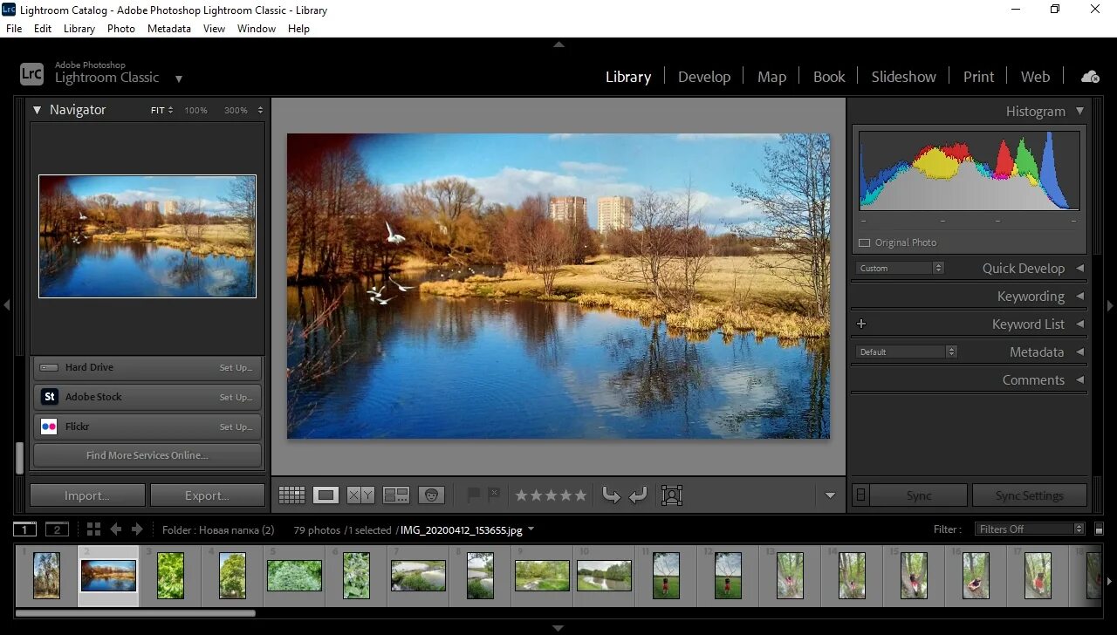The height and width of the screenshot is (635, 1117).
Task: Switch to Loupe view
Action: [326, 495]
